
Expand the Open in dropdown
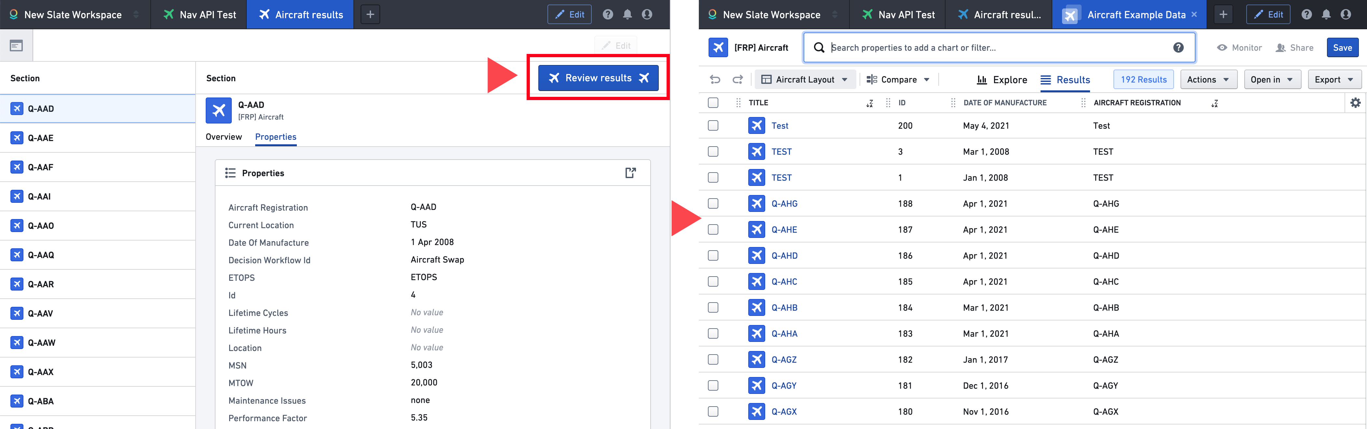1272,79
